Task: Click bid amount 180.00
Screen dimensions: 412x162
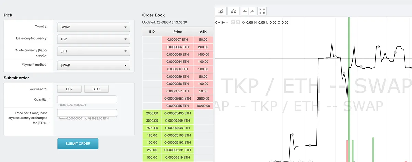Action: click(152, 135)
